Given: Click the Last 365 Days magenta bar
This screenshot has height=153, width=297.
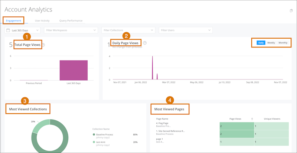Looking at the screenshot, I should point(74,70).
